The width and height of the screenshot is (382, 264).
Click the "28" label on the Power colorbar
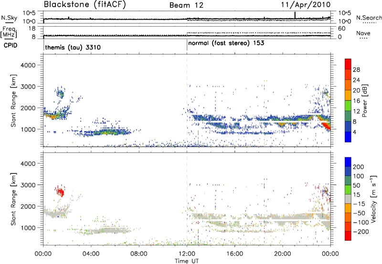[x=356, y=70]
